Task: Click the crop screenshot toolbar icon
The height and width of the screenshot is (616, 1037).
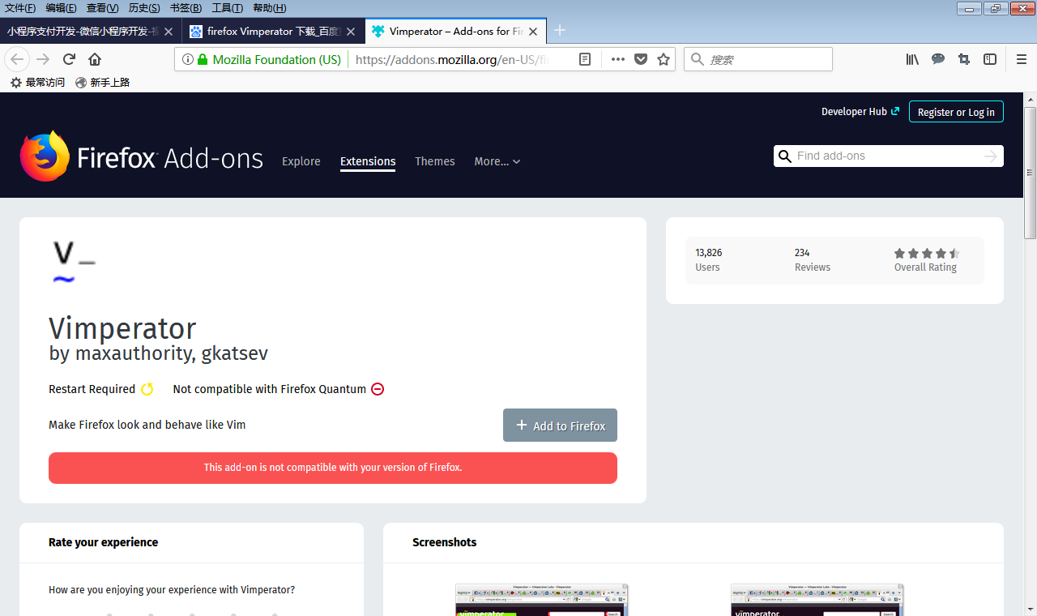Action: [964, 59]
